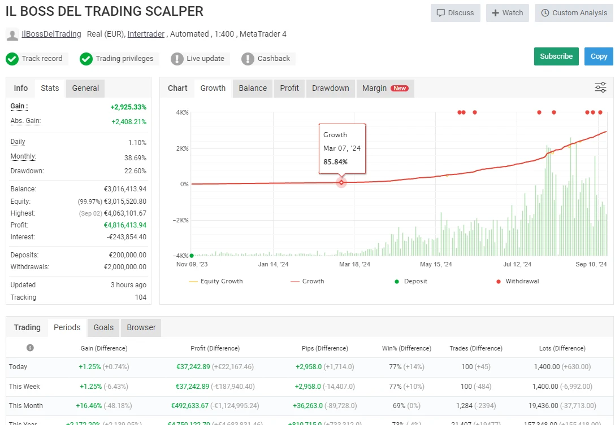Screen dimensions: 615x425
Task: Click the Track record green checkmark icon
Action: click(12, 59)
